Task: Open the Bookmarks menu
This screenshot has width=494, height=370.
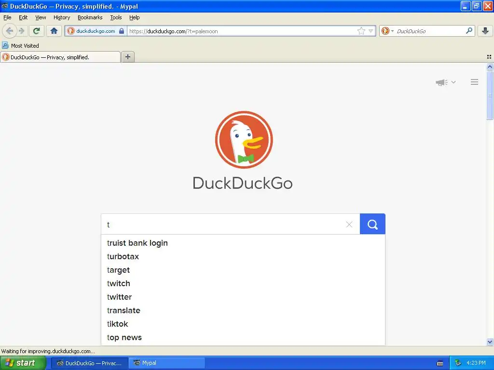Action: (90, 17)
